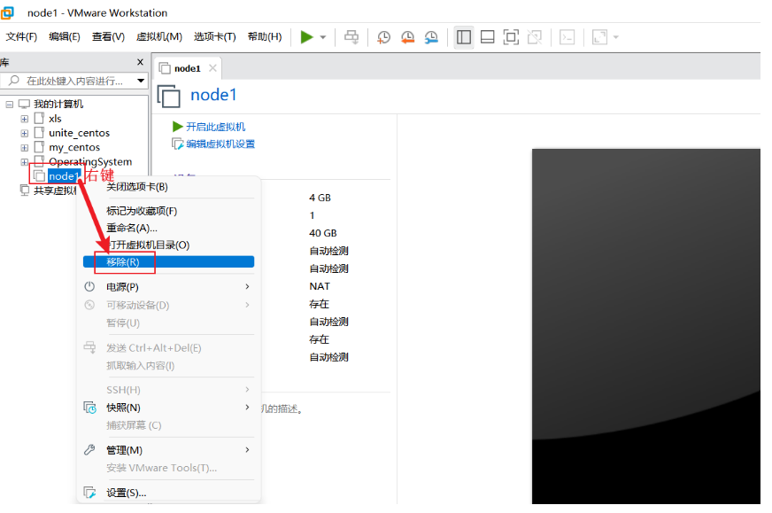The height and width of the screenshot is (513, 772).
Task: Click the VMware Workstation title bar logo
Action: pyautogui.click(x=7, y=12)
